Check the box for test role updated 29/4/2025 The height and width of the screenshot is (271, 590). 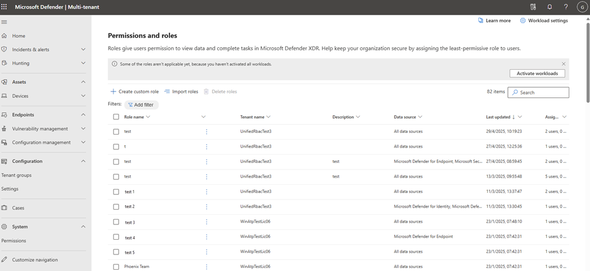pyautogui.click(x=116, y=132)
